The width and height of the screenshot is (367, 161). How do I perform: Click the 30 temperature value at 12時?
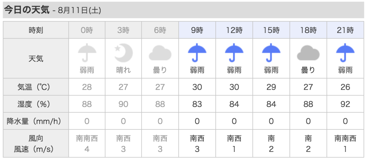234,87
